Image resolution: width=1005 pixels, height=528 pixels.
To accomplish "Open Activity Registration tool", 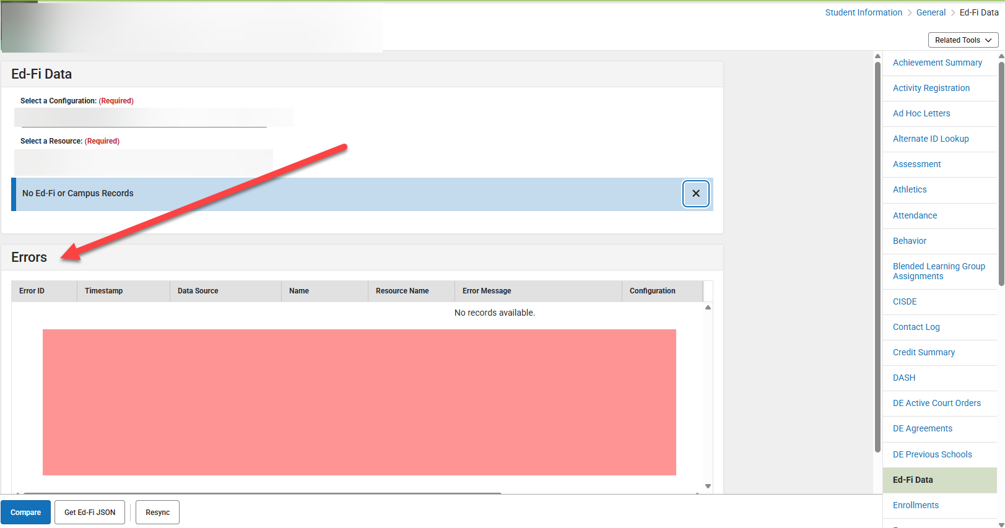I will point(931,88).
